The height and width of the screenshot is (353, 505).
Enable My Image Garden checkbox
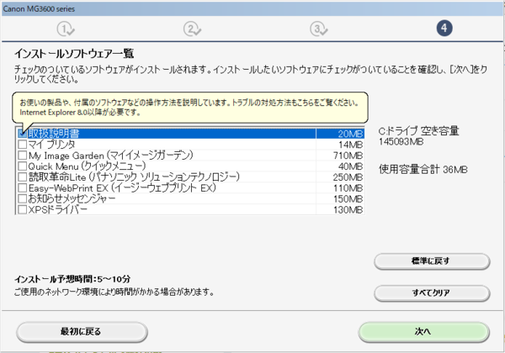22,155
